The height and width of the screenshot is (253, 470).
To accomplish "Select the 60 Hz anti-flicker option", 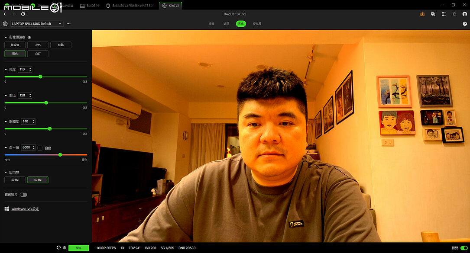I will tap(38, 179).
